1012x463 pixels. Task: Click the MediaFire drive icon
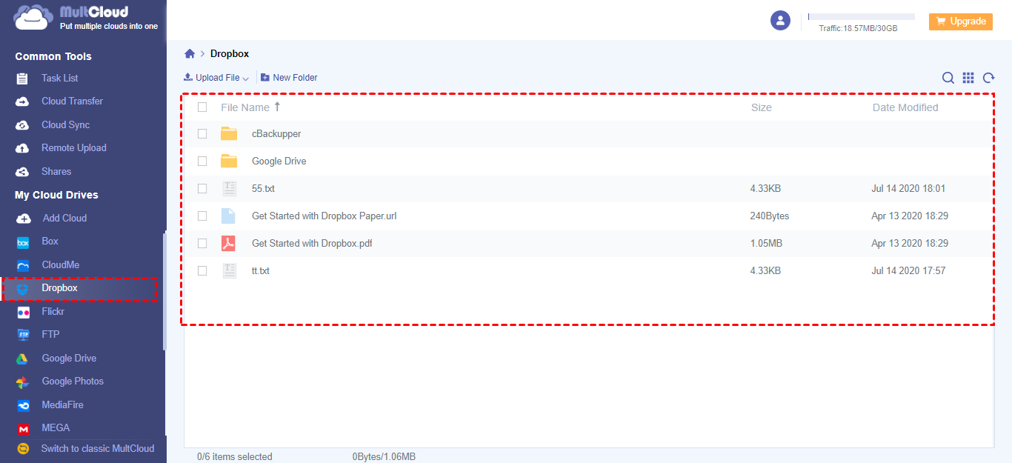pyautogui.click(x=23, y=405)
